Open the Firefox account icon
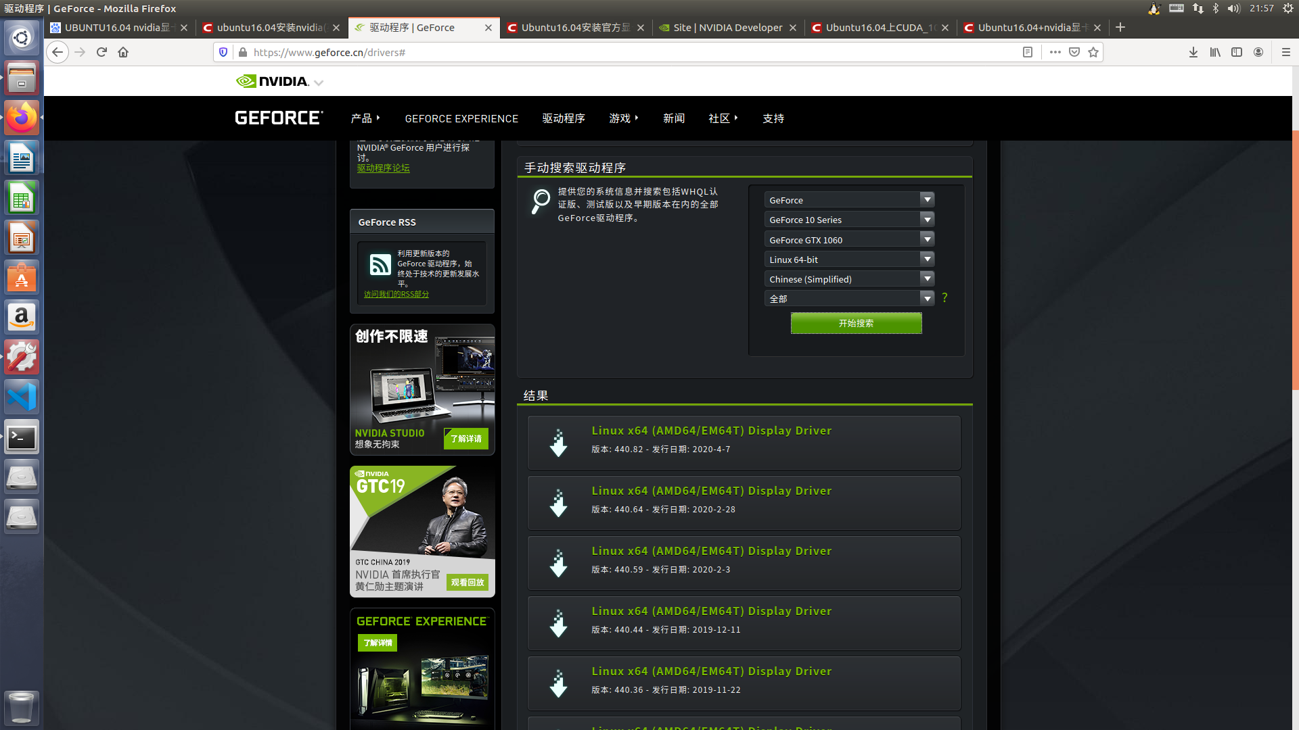 (x=1258, y=52)
